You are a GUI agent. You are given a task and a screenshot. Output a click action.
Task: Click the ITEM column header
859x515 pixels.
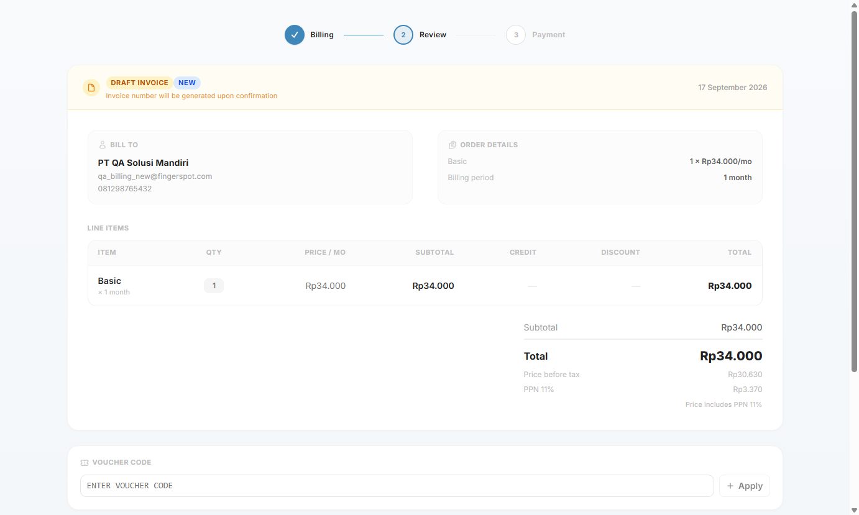(x=107, y=252)
